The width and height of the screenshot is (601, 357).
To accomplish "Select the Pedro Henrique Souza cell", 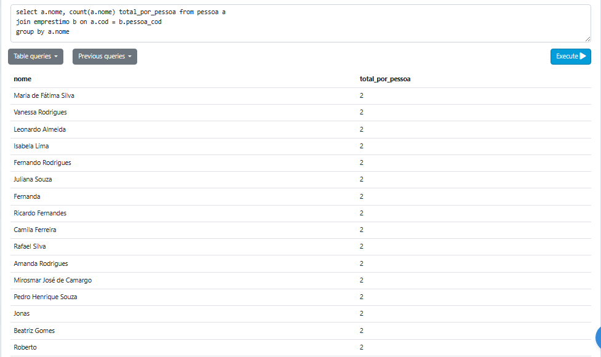I will point(46,297).
